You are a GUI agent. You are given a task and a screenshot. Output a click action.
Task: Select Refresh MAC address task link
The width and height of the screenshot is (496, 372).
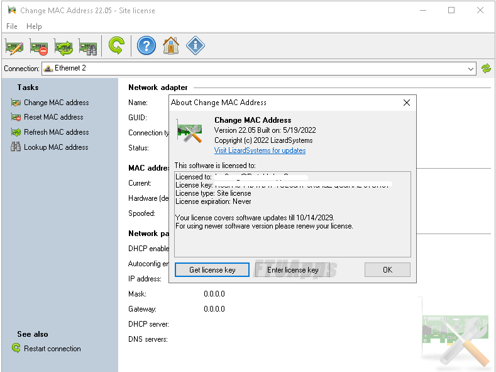(x=57, y=132)
